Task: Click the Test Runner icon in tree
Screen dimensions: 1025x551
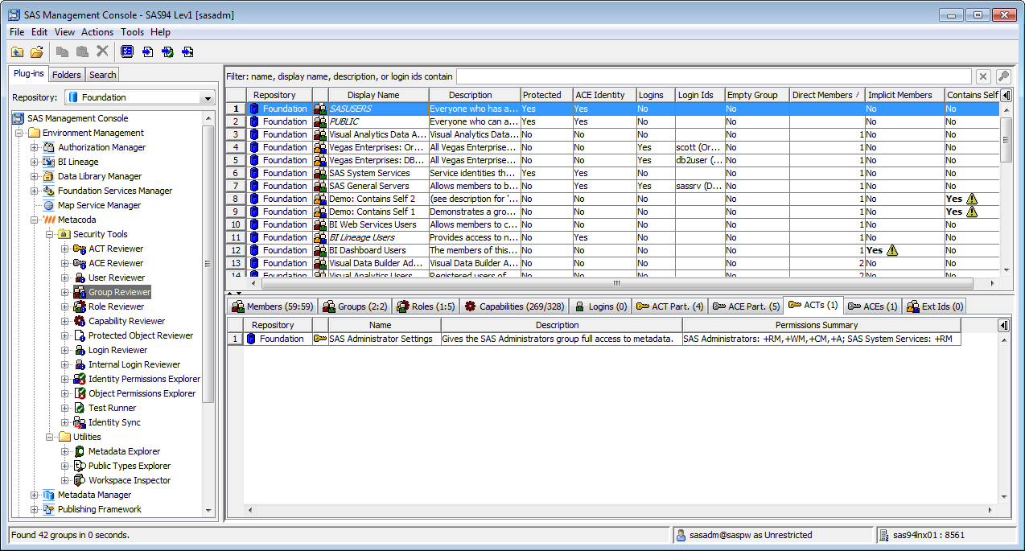Action: (80, 408)
